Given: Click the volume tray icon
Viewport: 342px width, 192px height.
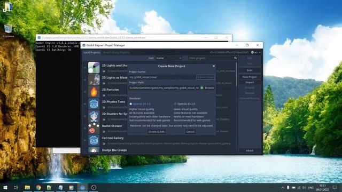Looking at the screenshot, I should pos(304,187).
